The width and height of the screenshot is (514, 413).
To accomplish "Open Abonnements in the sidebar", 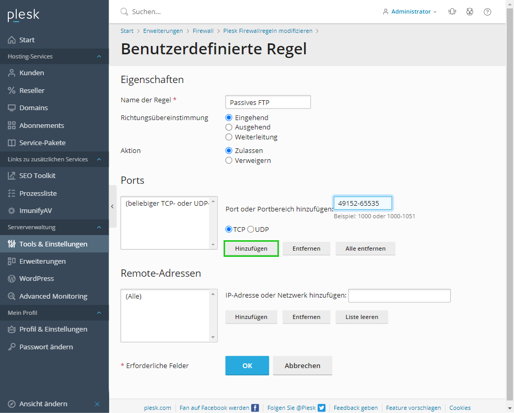I will 54,125.
